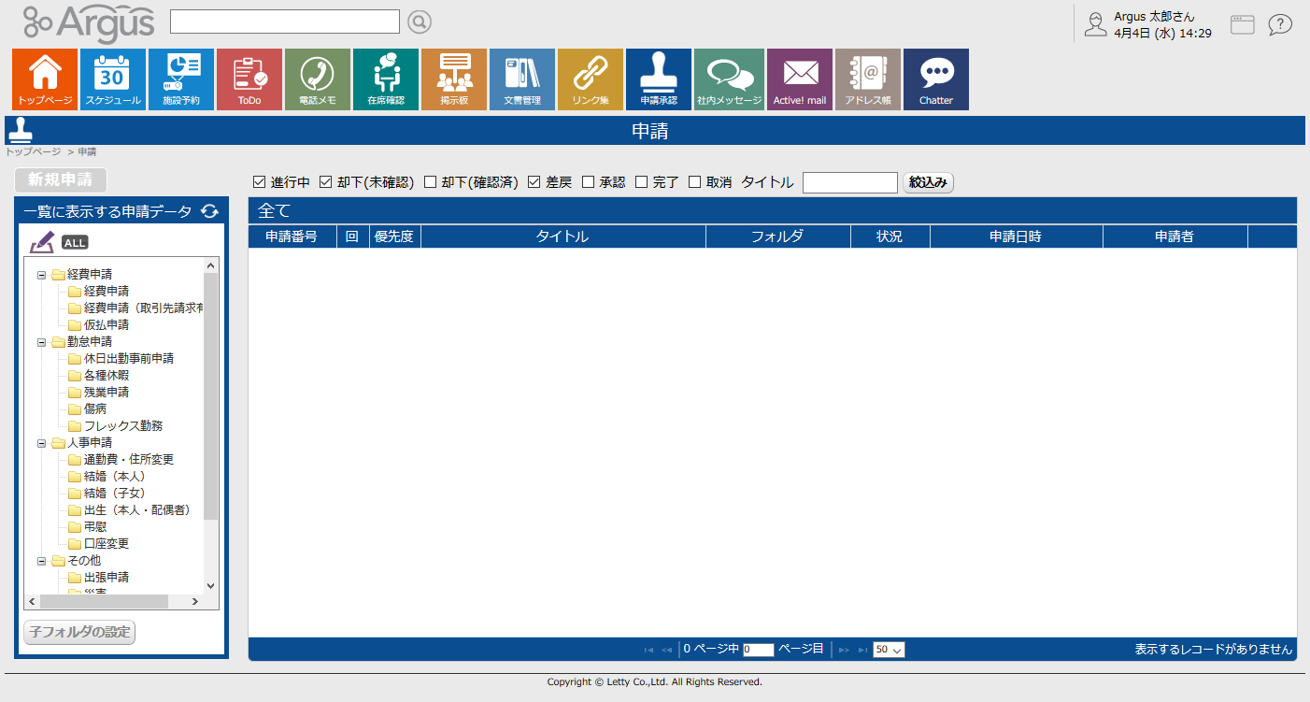
Task: Click the top search text box
Action: pos(285,21)
